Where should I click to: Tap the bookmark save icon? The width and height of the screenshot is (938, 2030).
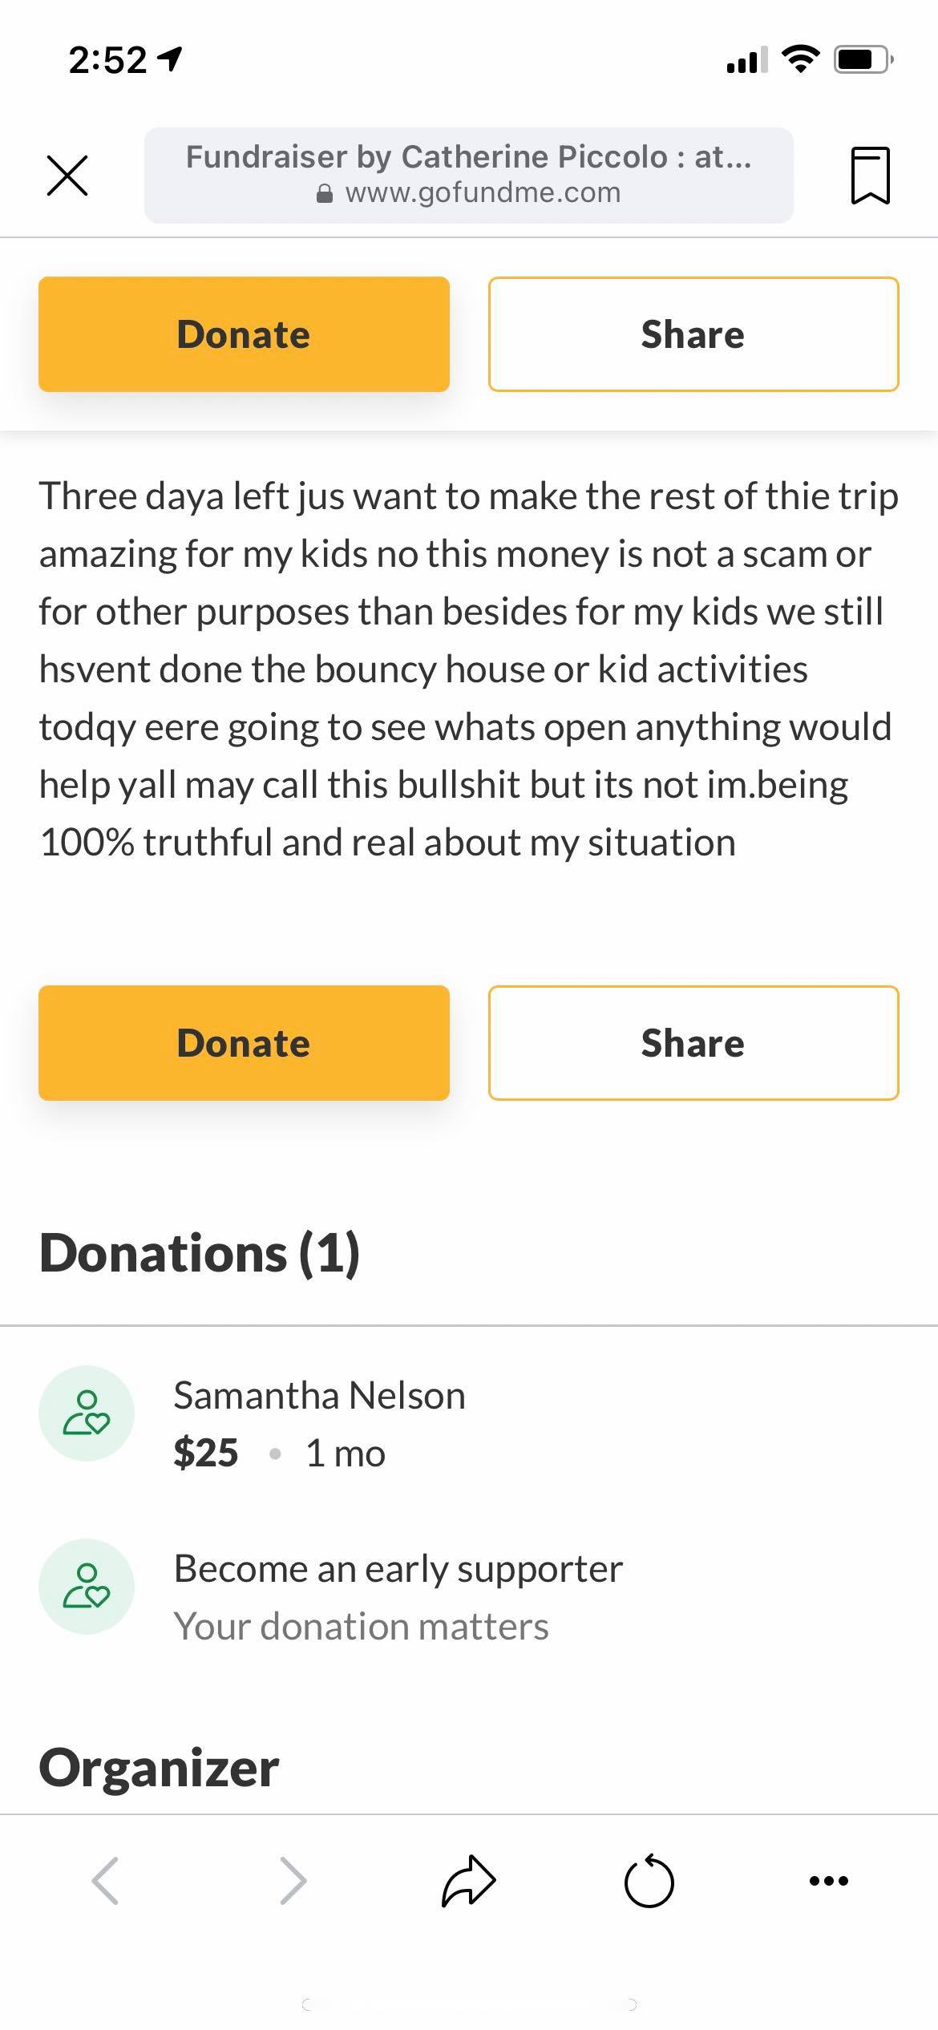[x=870, y=176]
